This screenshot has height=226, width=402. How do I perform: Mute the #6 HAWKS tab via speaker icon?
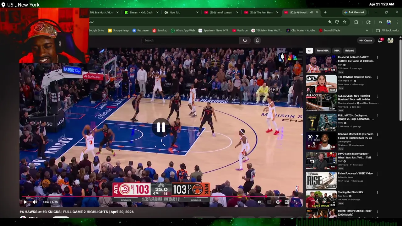pyautogui.click(x=311, y=13)
